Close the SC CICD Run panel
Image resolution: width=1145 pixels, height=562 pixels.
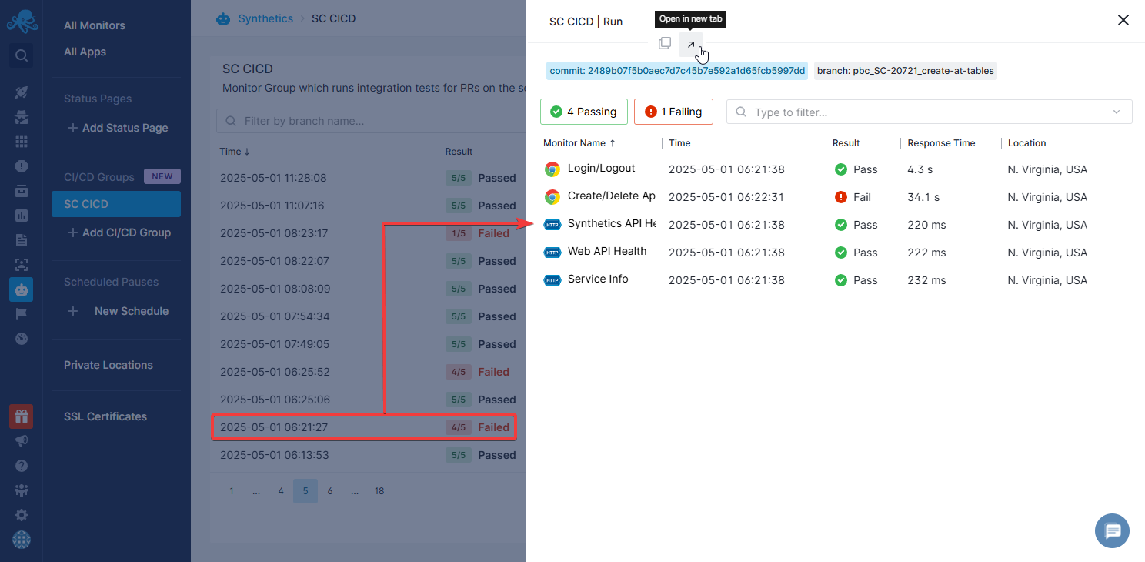click(x=1123, y=20)
